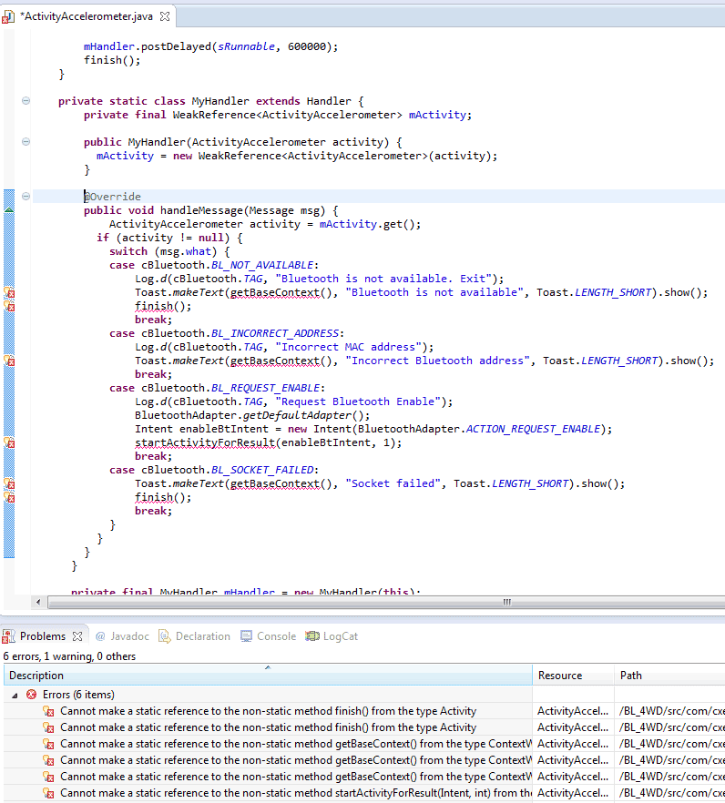Screen dimensions: 725x803
Task: Click quick-fix icon on first finish() error row
Action: 48,711
